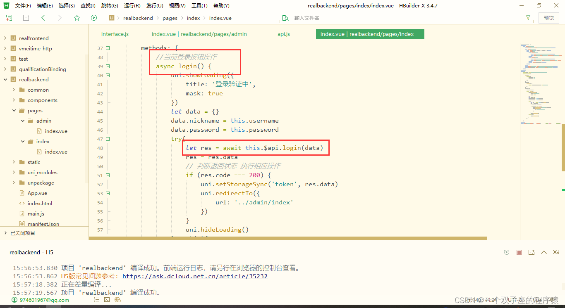Fold code at line 39 marker
565x308 pixels.
[x=108, y=66]
